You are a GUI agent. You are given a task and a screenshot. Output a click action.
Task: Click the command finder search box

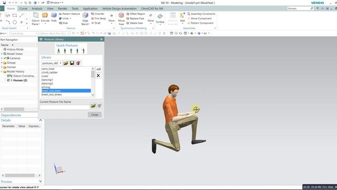point(301,8)
